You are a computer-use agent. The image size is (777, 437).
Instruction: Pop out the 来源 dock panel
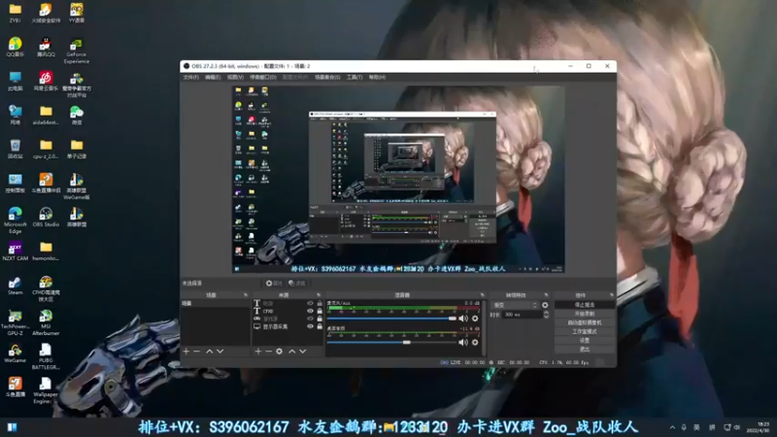(319, 295)
